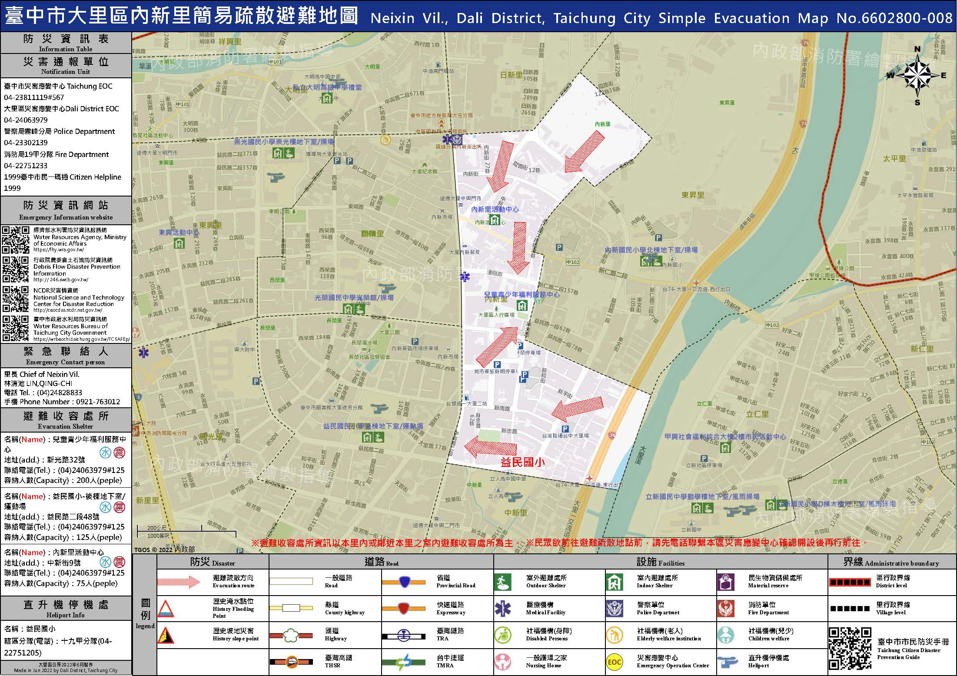Click the map number No.6602800-008
The width and height of the screenshot is (957, 676).
click(x=894, y=18)
